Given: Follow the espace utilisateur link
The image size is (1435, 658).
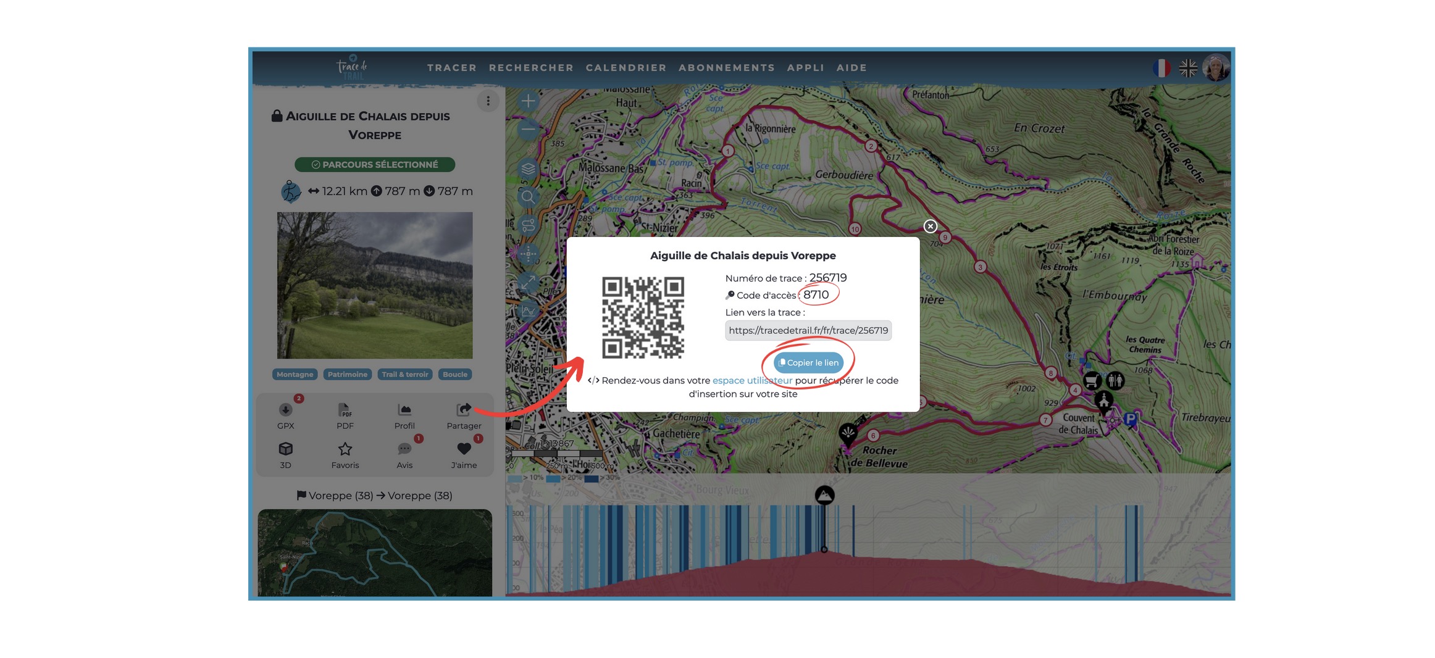Looking at the screenshot, I should pyautogui.click(x=751, y=380).
